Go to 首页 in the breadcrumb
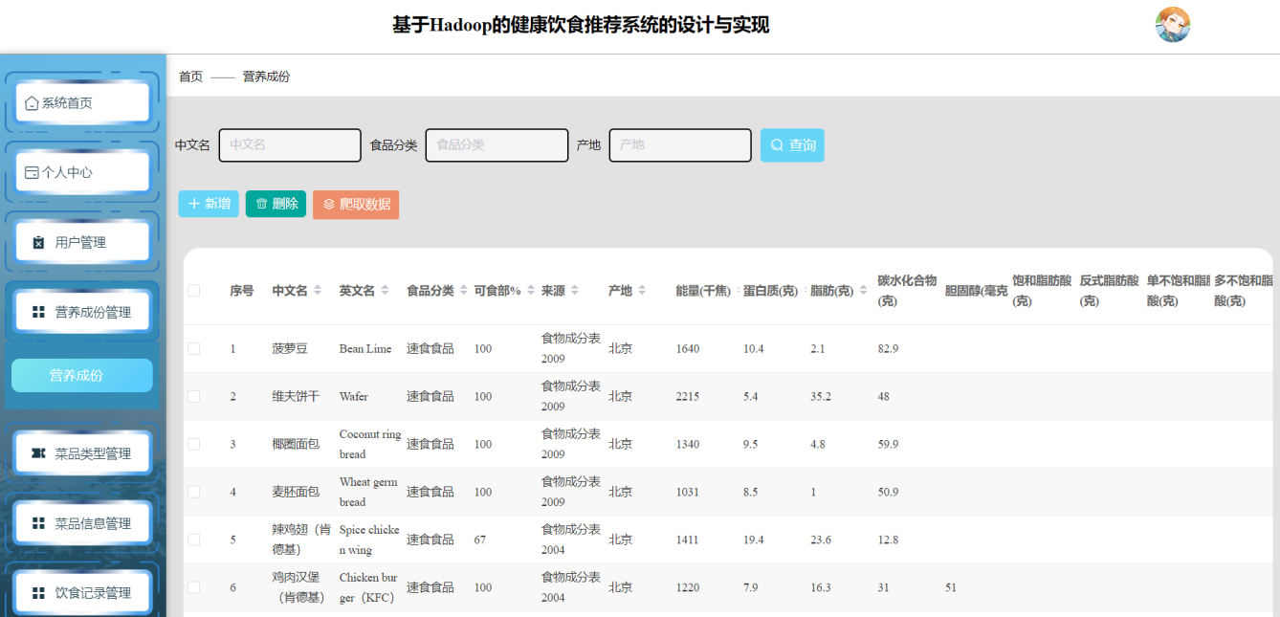Image resolution: width=1280 pixels, height=617 pixels. [190, 77]
